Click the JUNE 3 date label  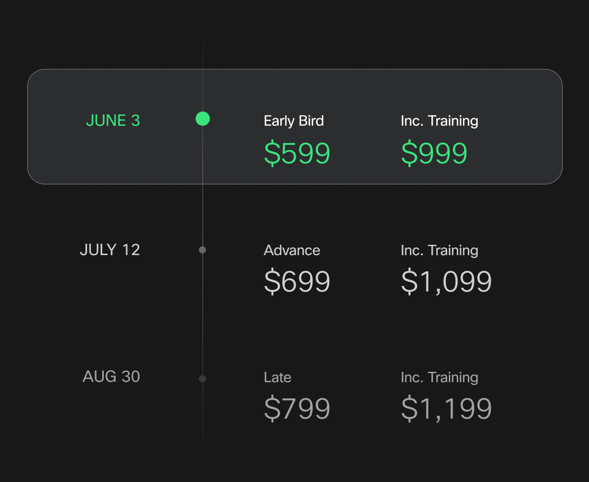113,120
